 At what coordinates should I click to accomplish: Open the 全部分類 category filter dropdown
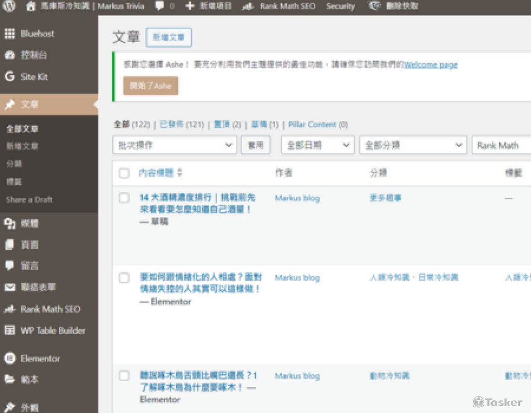click(x=413, y=145)
